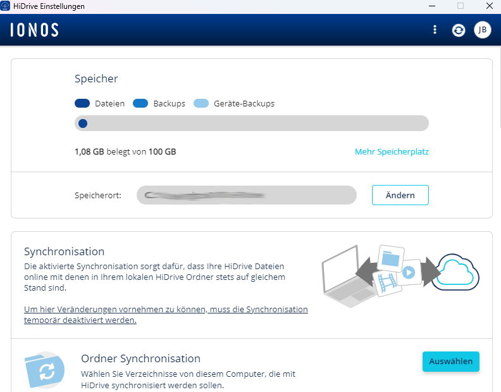501x392 pixels.
Task: Click the link to temporarily deactivate synchronisation
Action: pyautogui.click(x=166, y=315)
